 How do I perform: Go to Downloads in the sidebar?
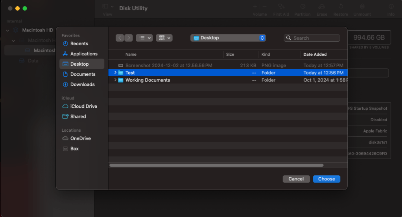[82, 85]
